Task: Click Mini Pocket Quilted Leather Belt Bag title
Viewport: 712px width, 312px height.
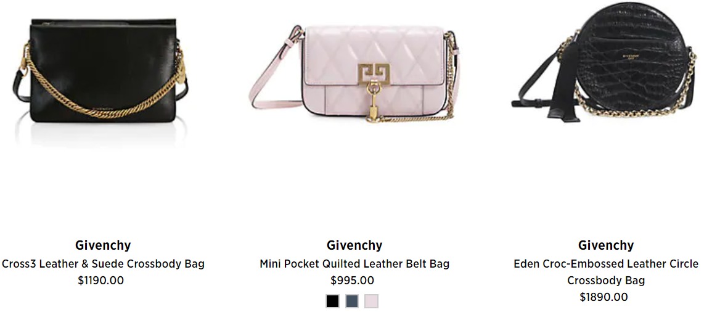Action: [354, 263]
